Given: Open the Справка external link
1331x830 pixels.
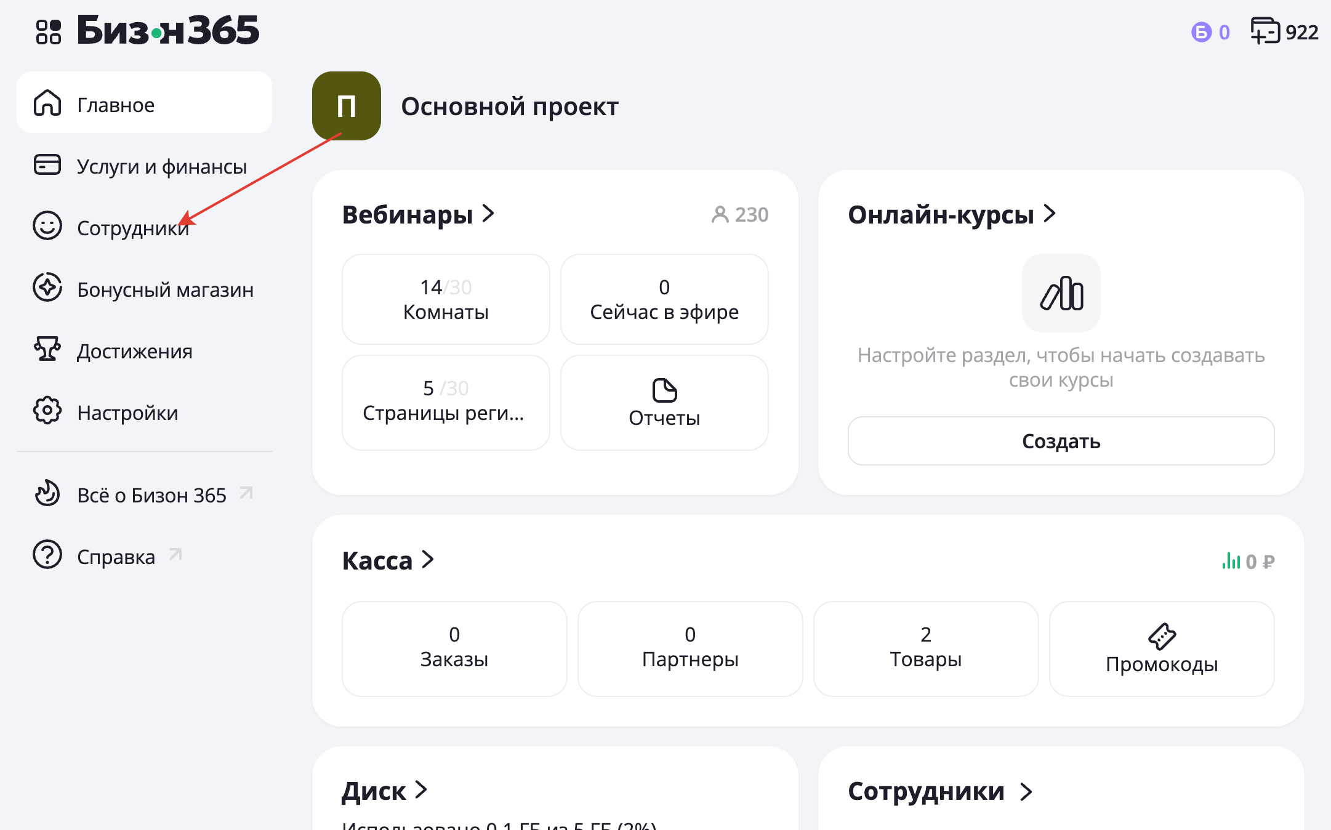Looking at the screenshot, I should tap(116, 557).
